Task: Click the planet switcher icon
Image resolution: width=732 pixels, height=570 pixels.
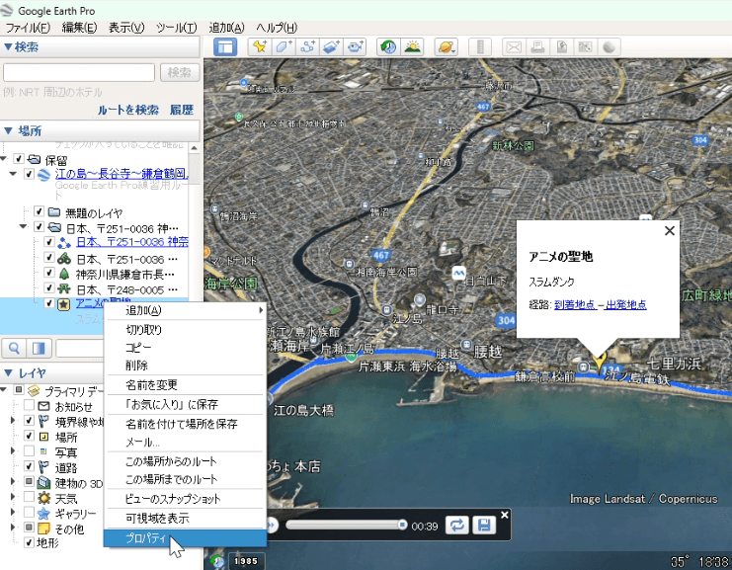Action: click(446, 46)
